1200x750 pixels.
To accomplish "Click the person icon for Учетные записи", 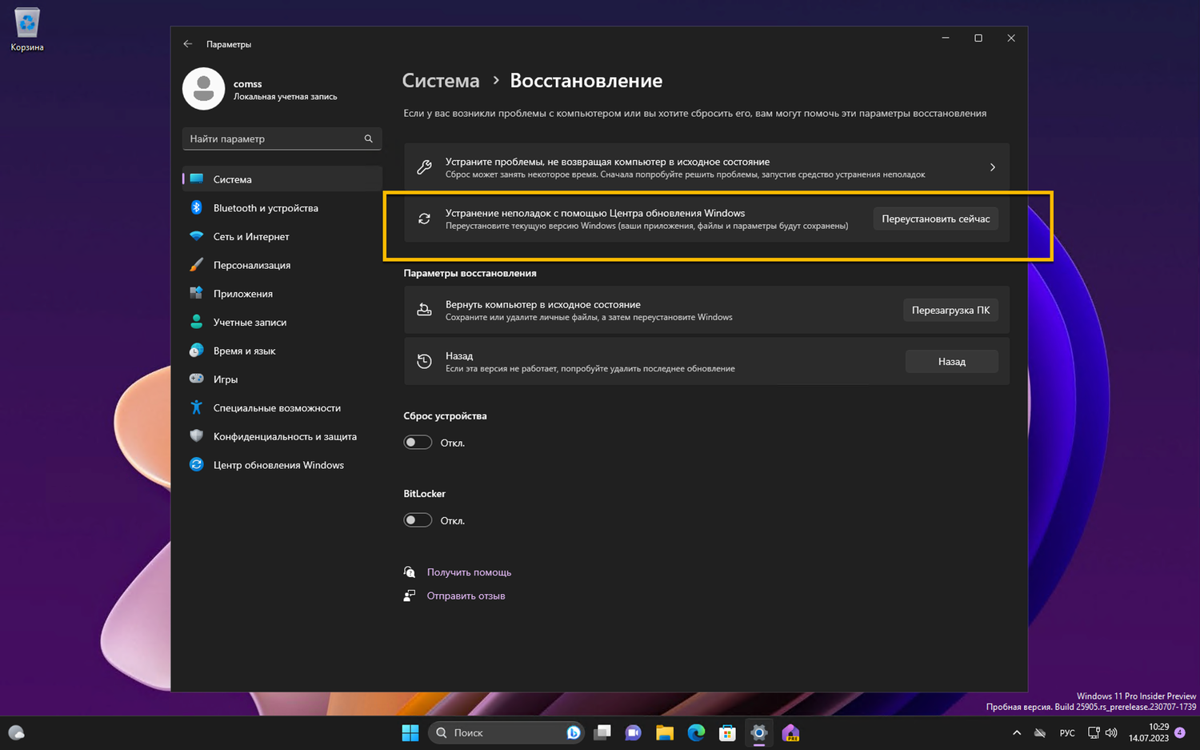I will (196, 322).
